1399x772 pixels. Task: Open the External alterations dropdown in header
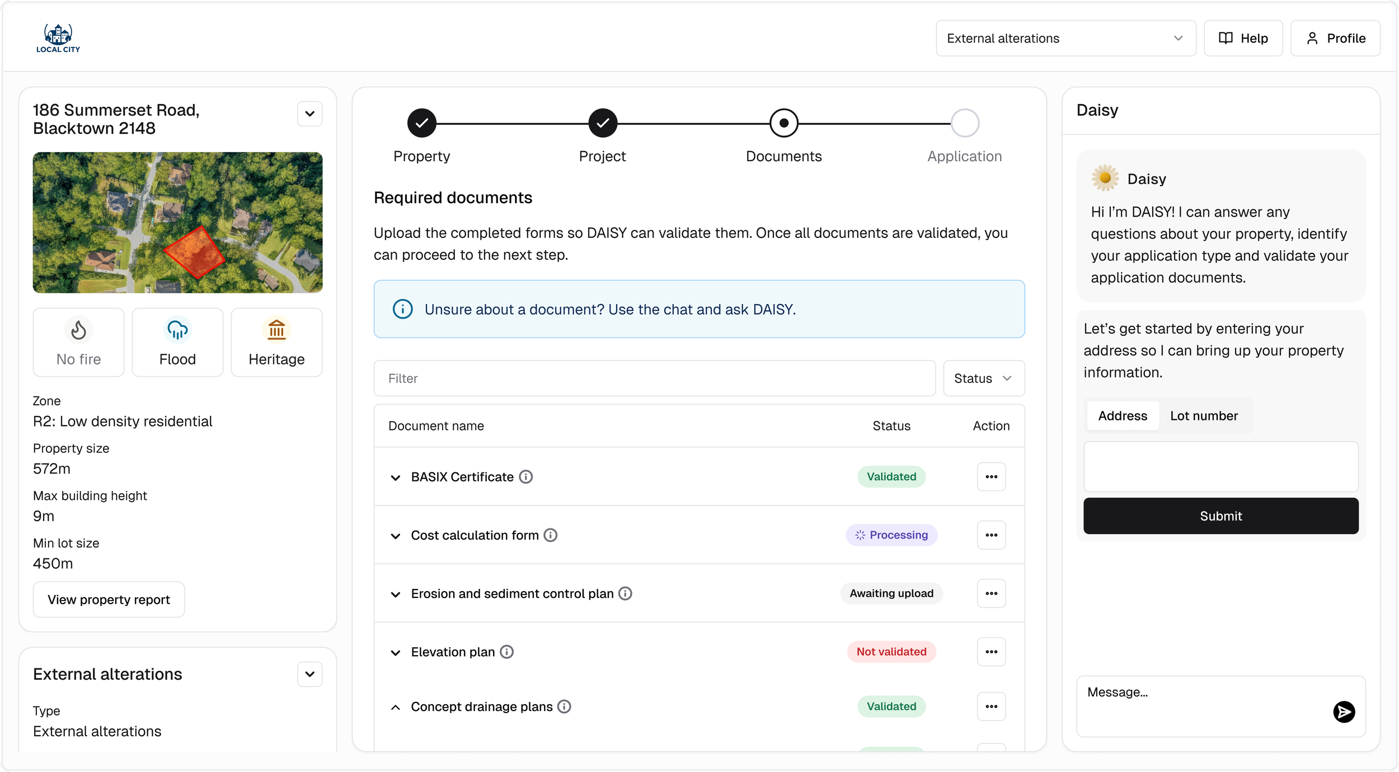tap(1065, 38)
